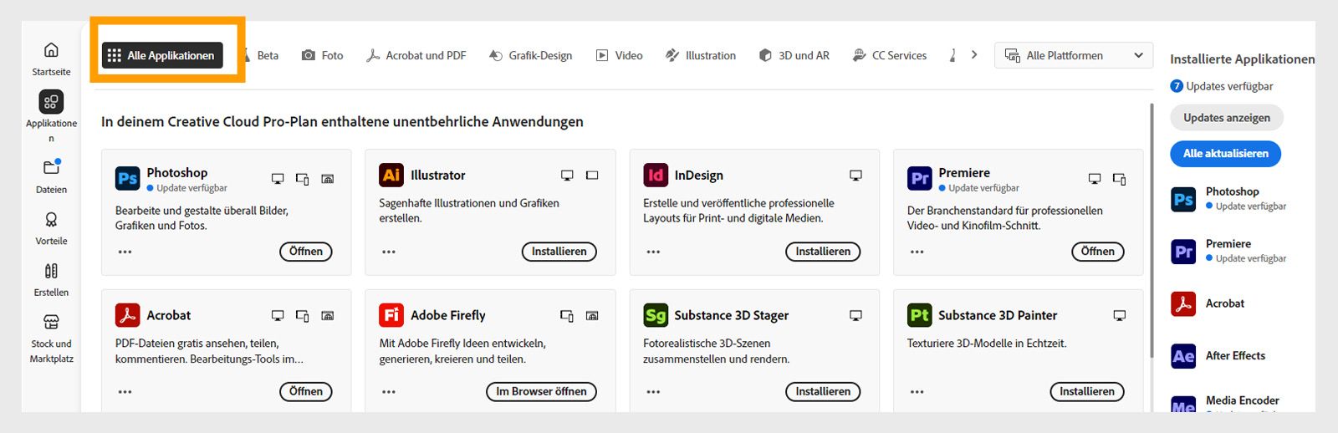Image resolution: width=1338 pixels, height=433 pixels.
Task: Install Substance 3D Stager
Action: (823, 391)
